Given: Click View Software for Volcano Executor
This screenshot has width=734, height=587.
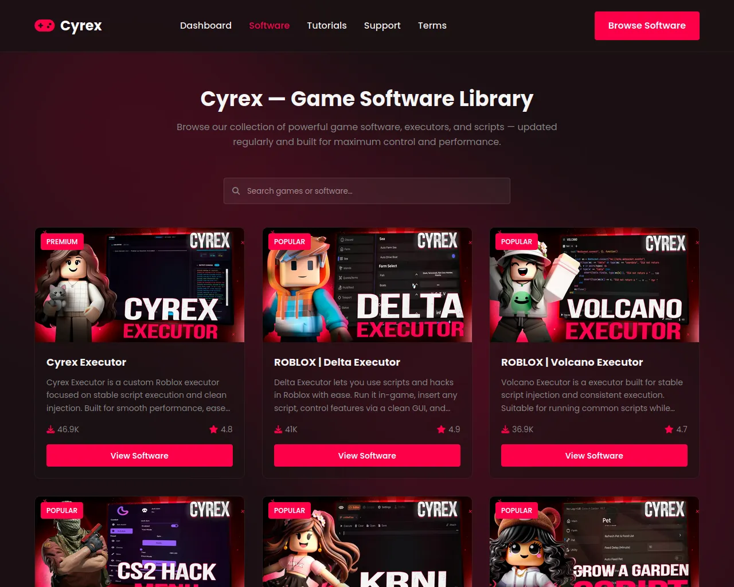Looking at the screenshot, I should click(594, 456).
